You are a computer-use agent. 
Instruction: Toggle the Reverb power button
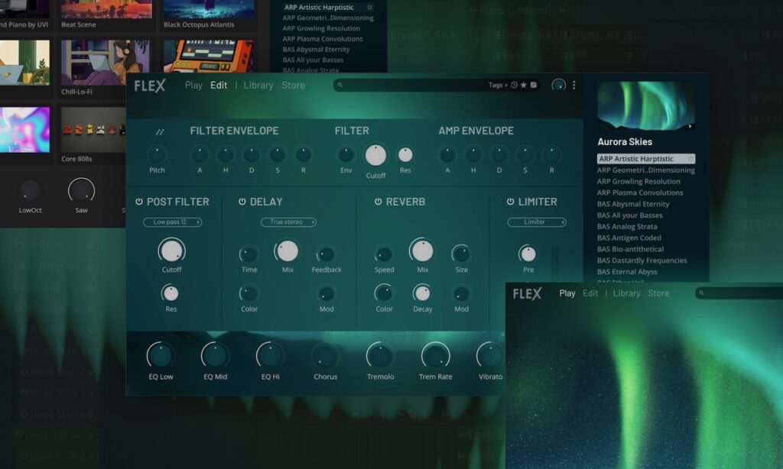pos(378,202)
